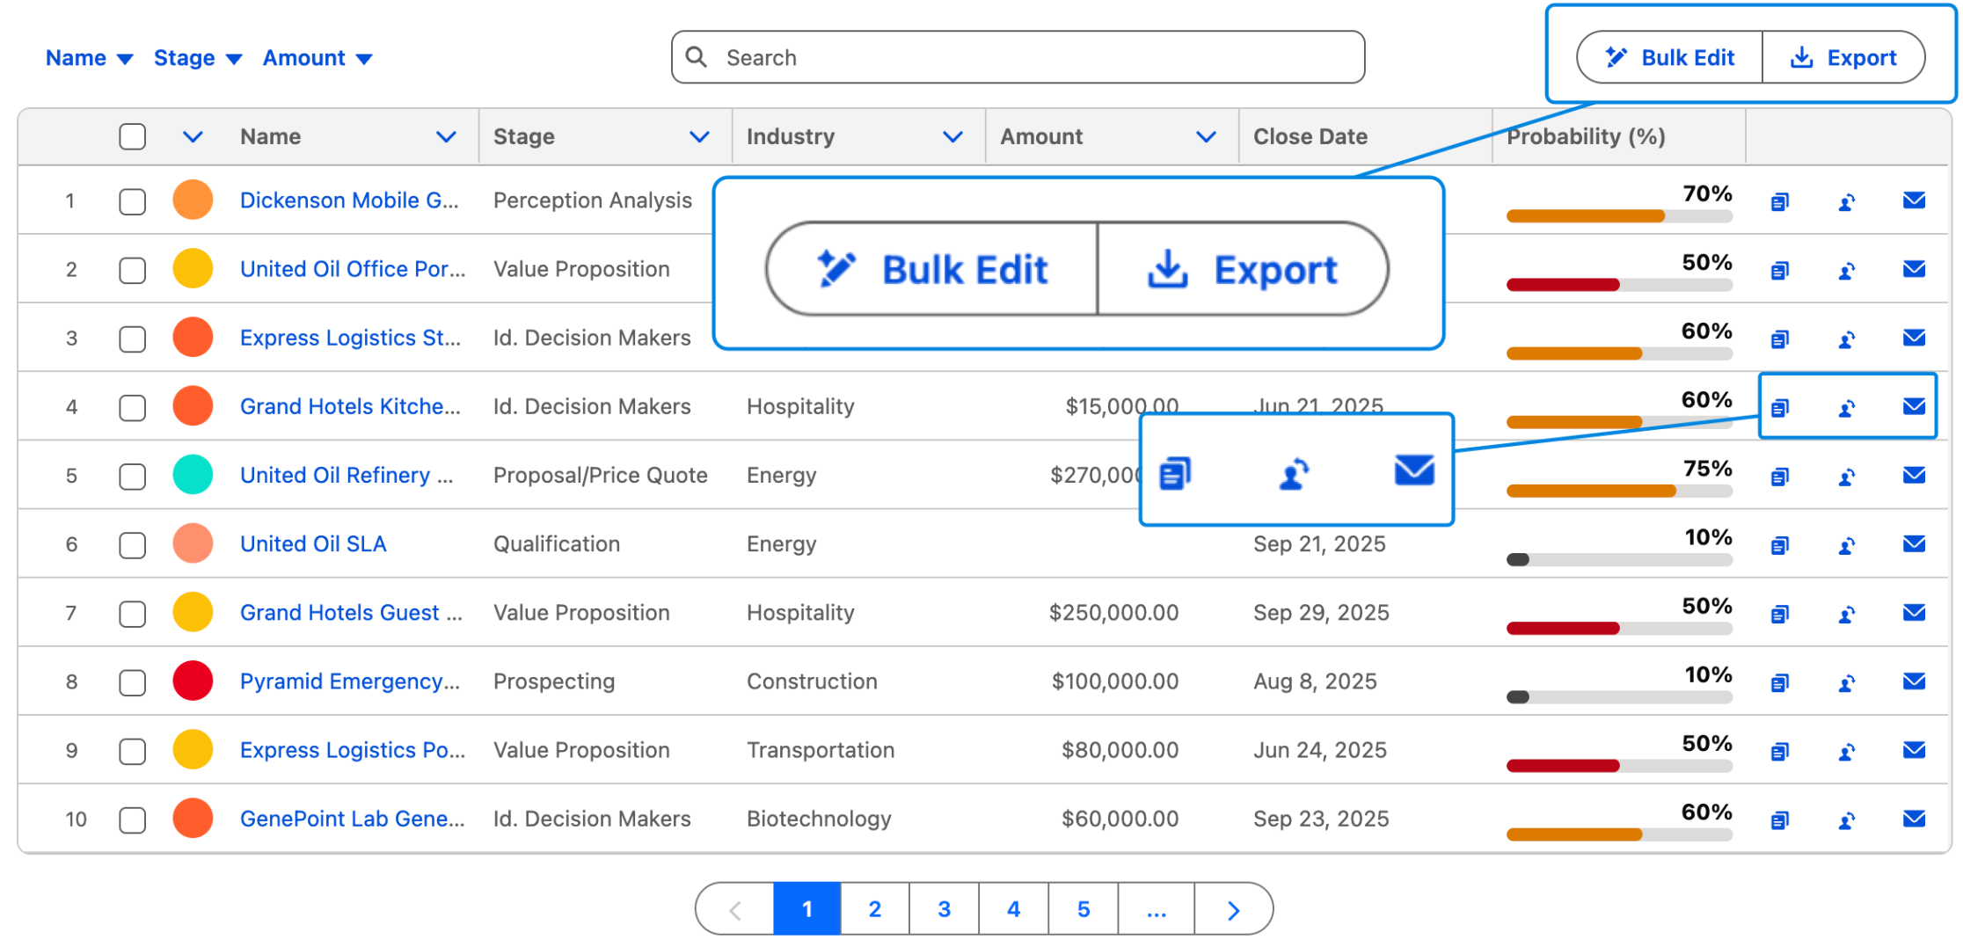Send email from Grand Hotels Kitchen row

click(x=1914, y=406)
